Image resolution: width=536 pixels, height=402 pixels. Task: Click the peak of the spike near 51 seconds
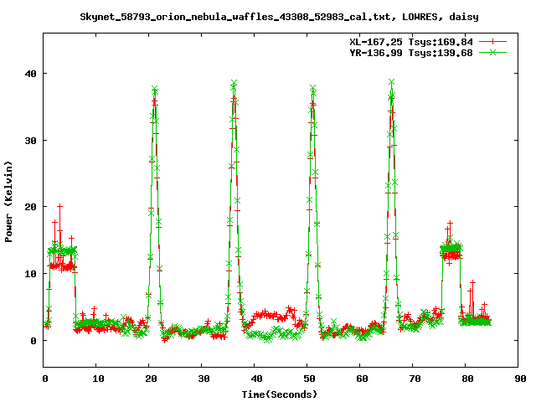312,88
